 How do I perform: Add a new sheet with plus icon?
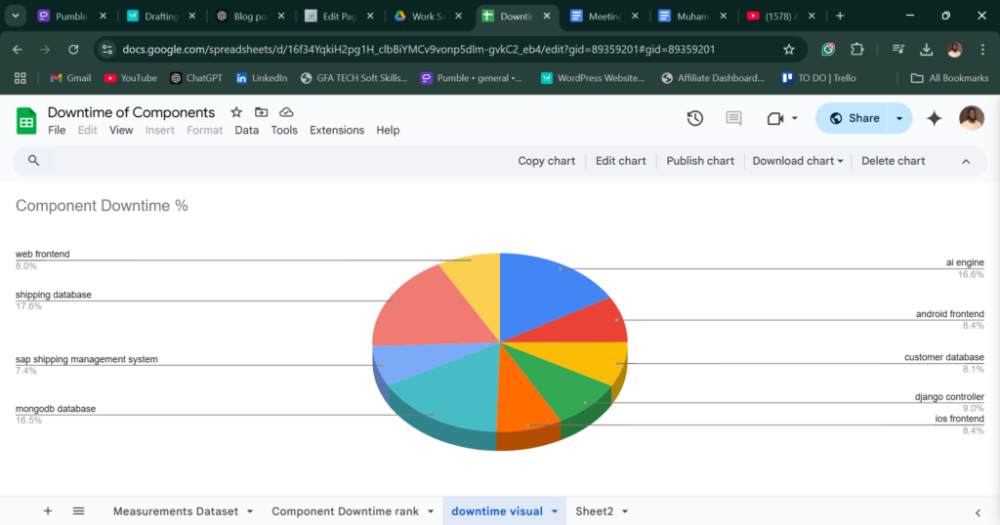48,511
